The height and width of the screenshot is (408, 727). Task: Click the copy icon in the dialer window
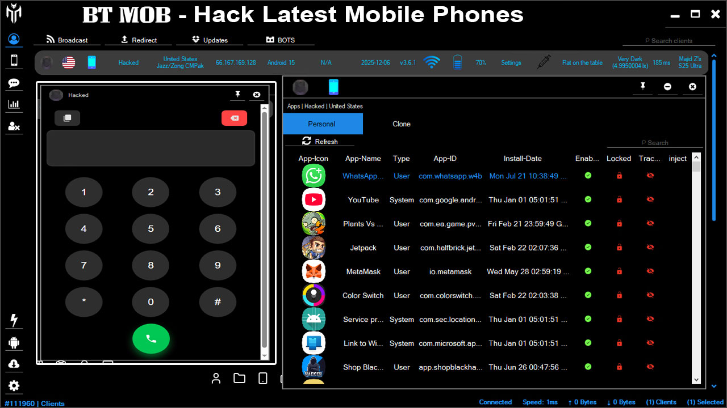68,118
